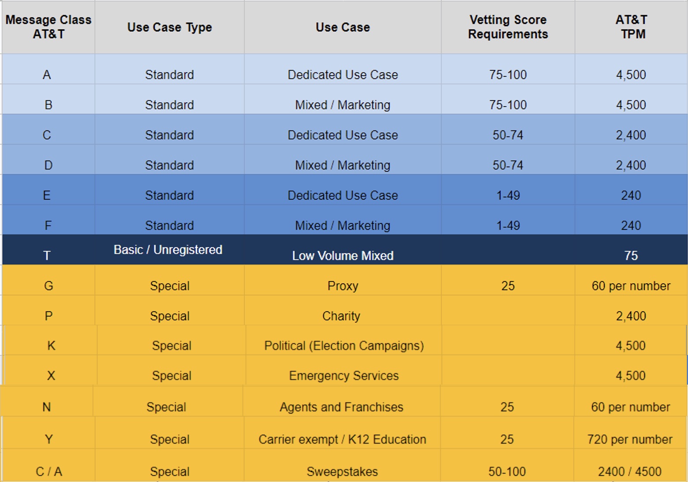Click the 'AT&T TPM' column header
The width and height of the screenshot is (688, 482).
point(631,27)
